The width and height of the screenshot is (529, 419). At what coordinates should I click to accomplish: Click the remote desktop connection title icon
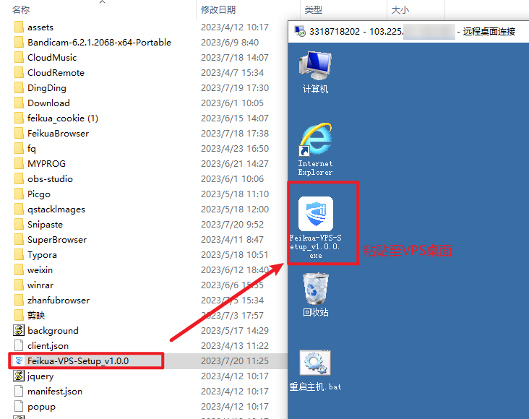coord(298,31)
